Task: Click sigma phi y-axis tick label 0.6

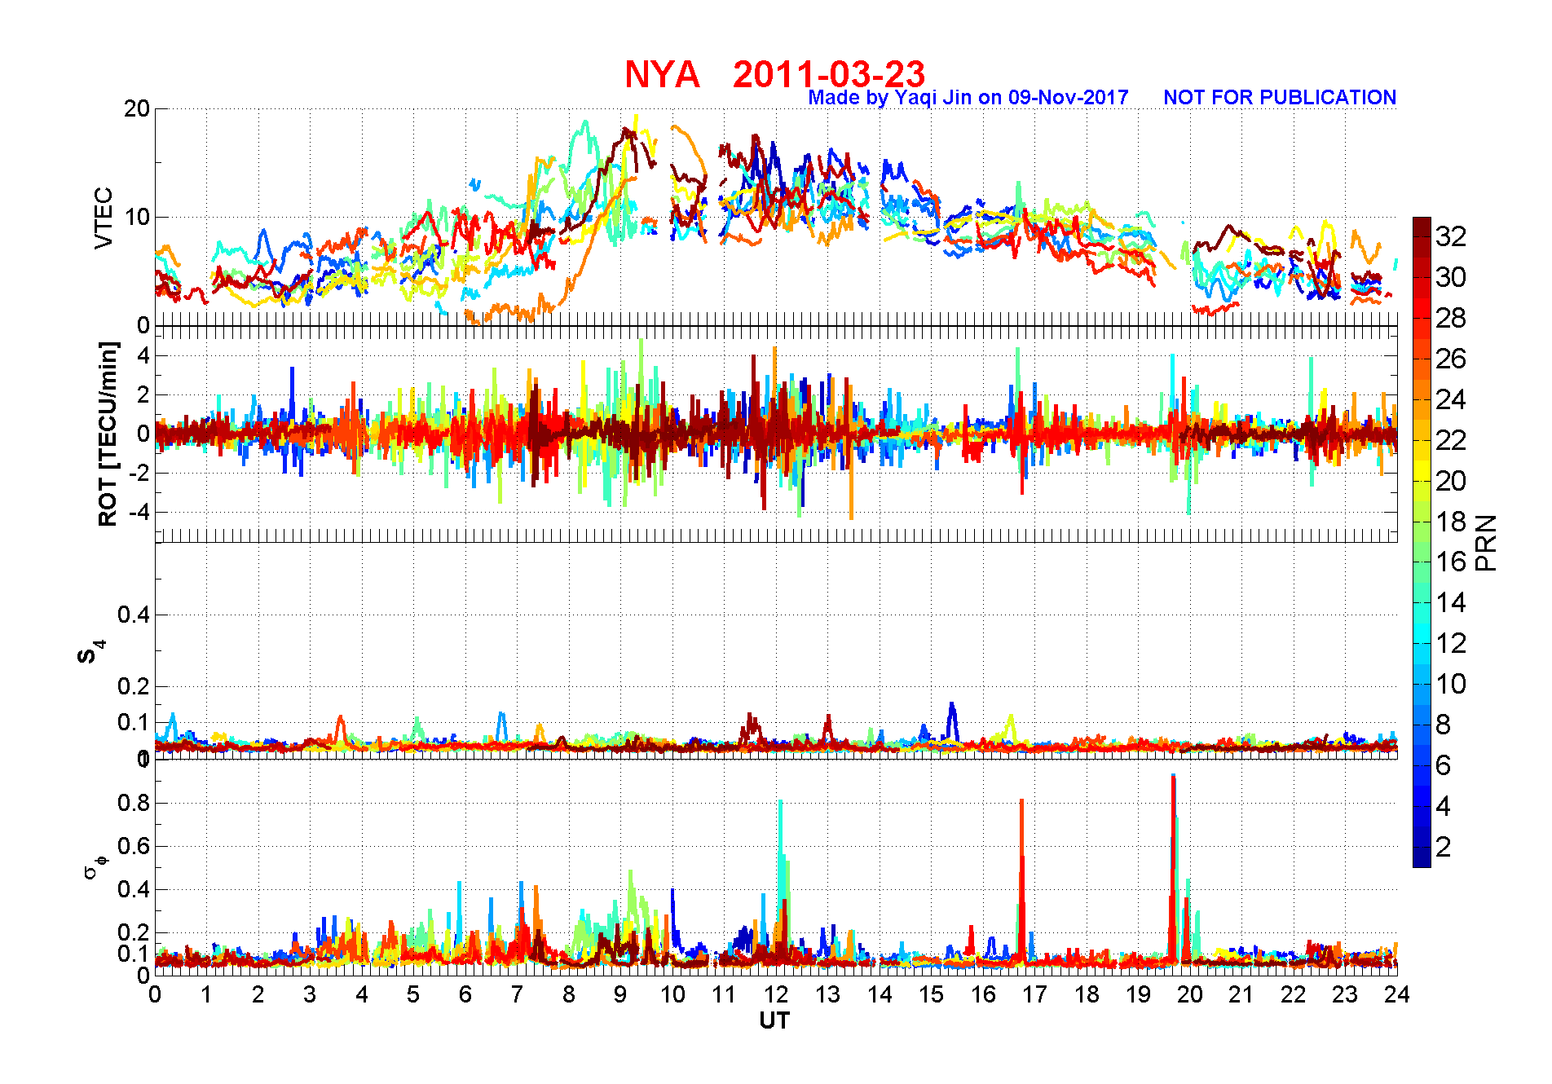Action: pyautogui.click(x=134, y=846)
